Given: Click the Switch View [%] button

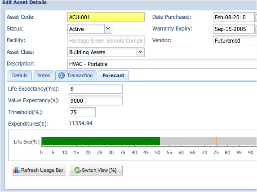Looking at the screenshot, I should 96,170.
